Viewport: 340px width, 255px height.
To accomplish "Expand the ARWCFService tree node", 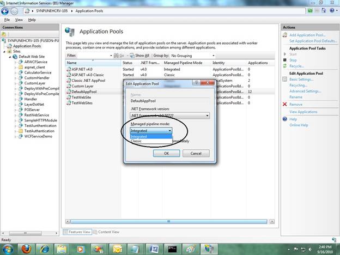I will [x=15, y=62].
